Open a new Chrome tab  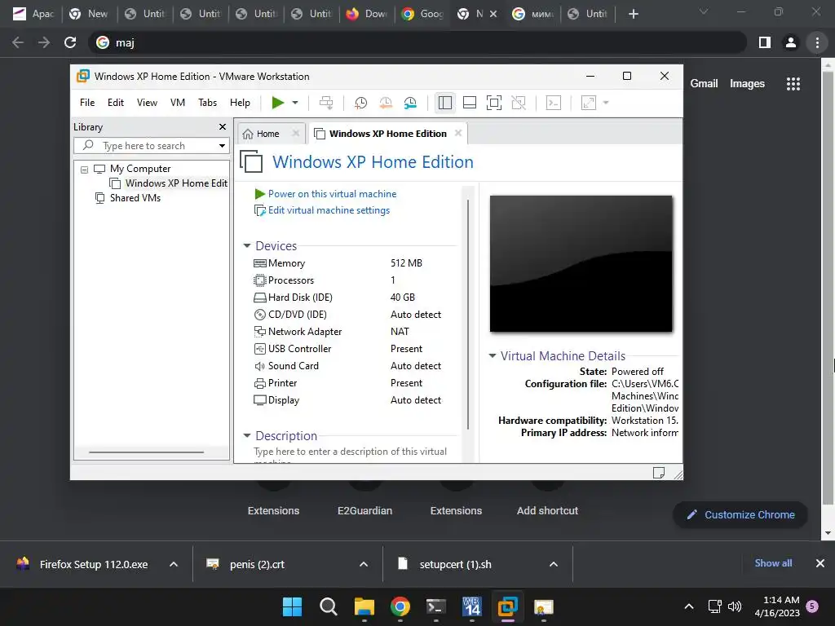(633, 14)
